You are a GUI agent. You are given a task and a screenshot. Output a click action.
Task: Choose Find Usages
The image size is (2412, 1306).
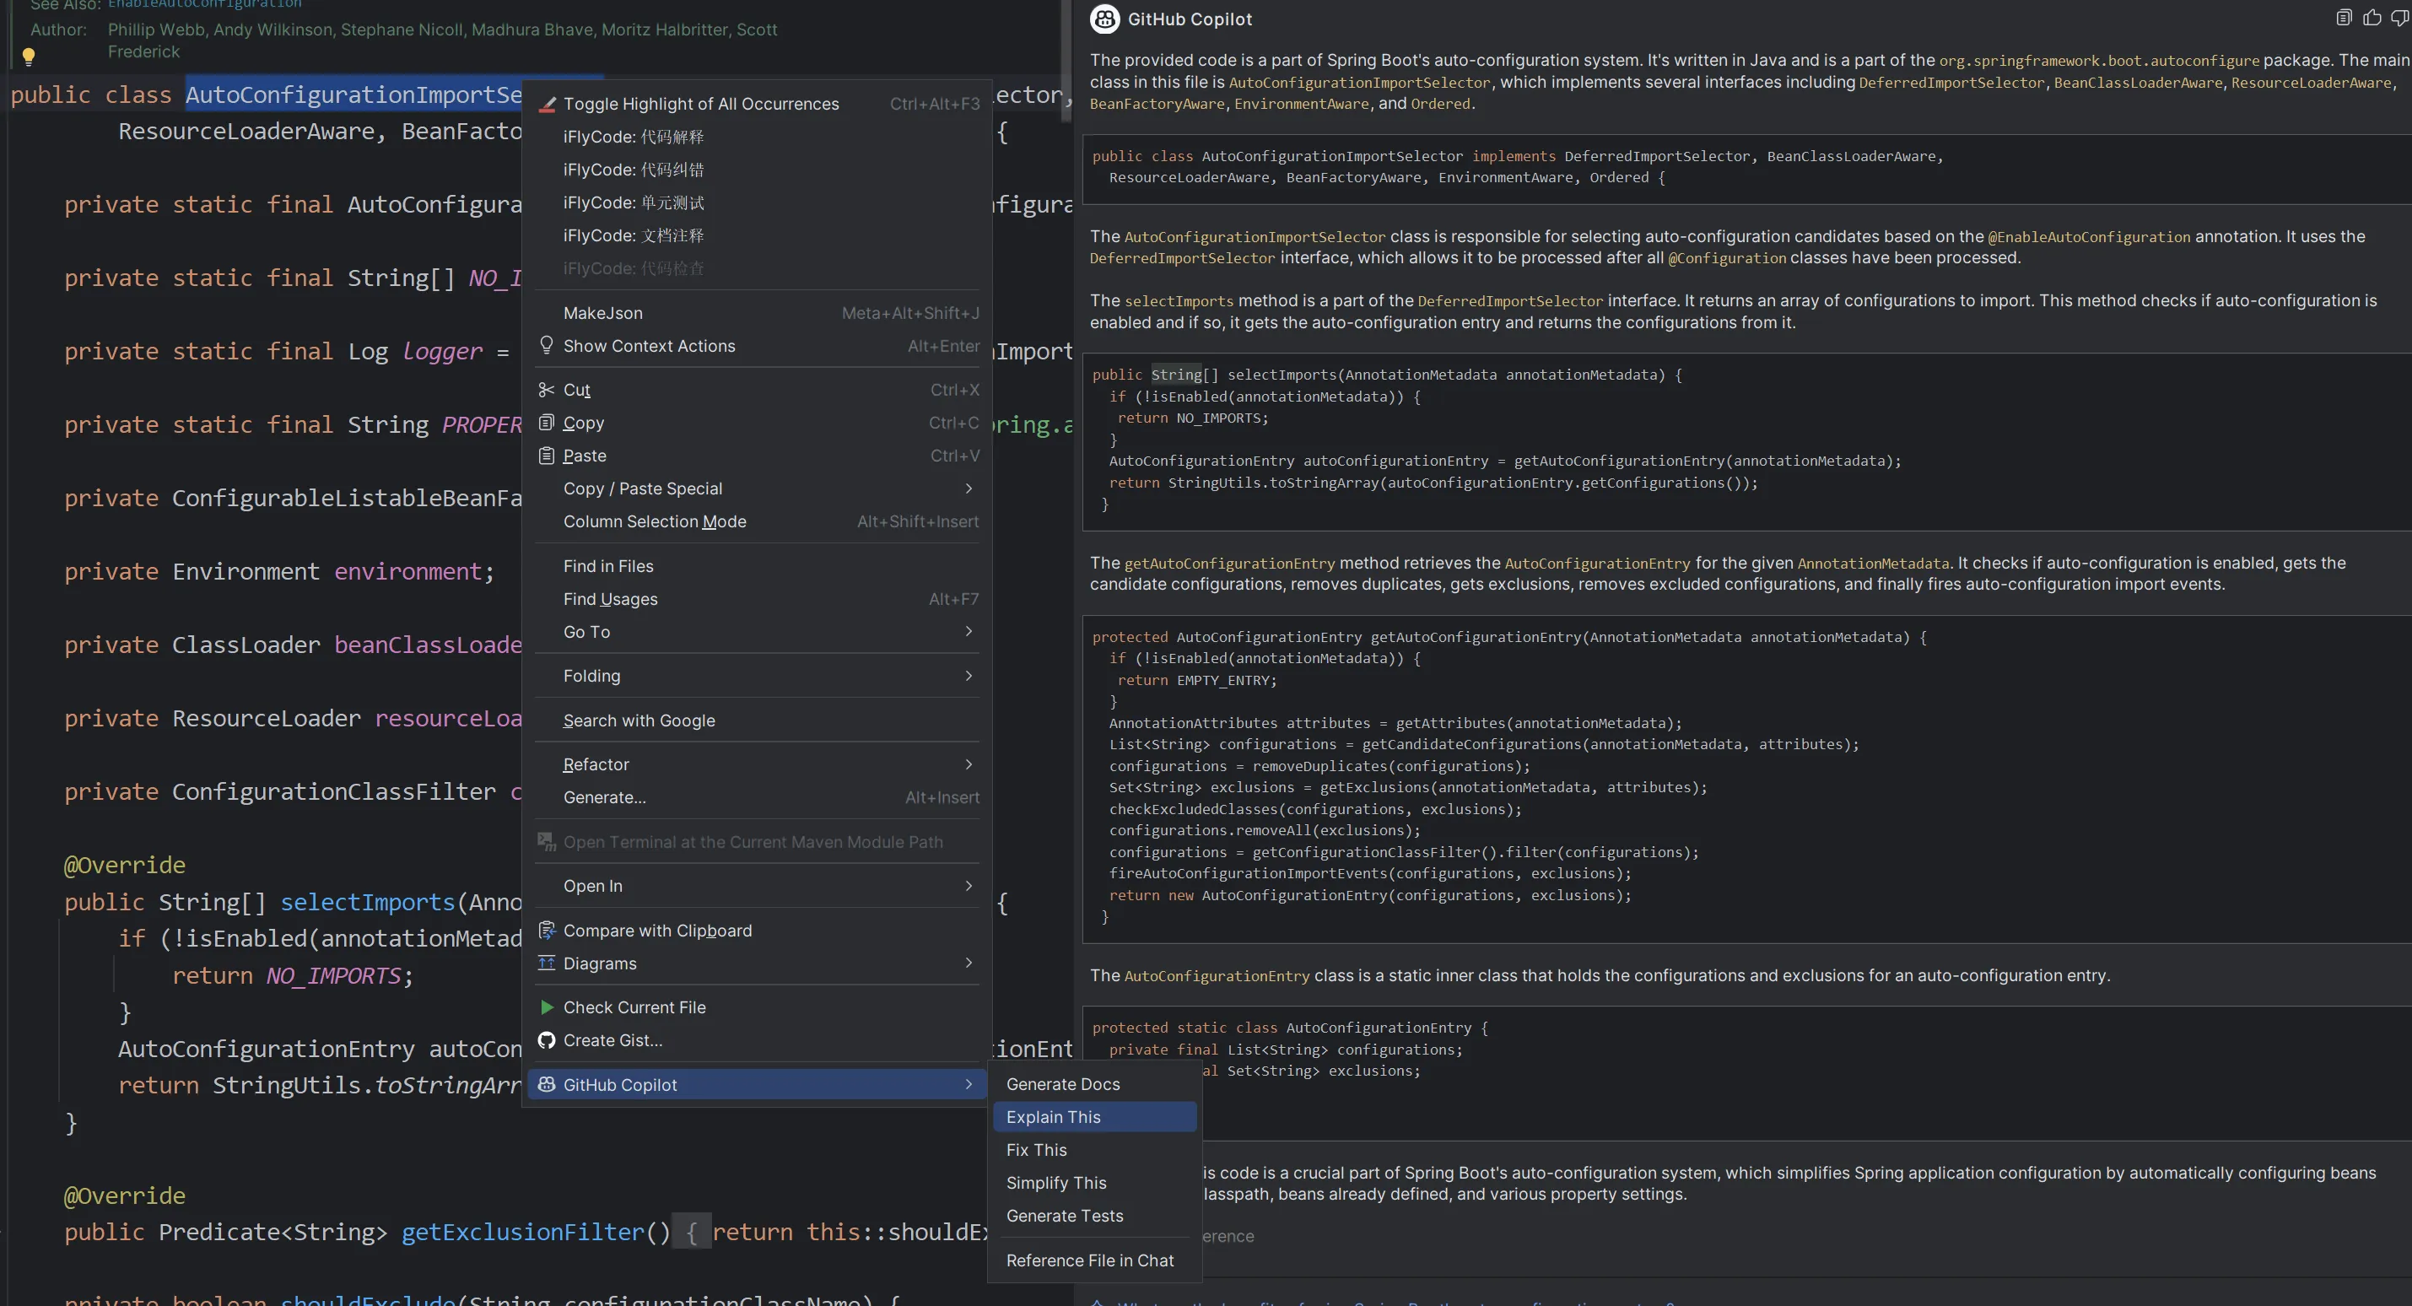click(x=758, y=599)
